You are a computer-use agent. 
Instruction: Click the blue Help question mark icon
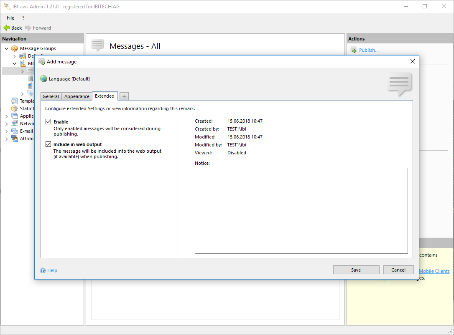pyautogui.click(x=43, y=270)
